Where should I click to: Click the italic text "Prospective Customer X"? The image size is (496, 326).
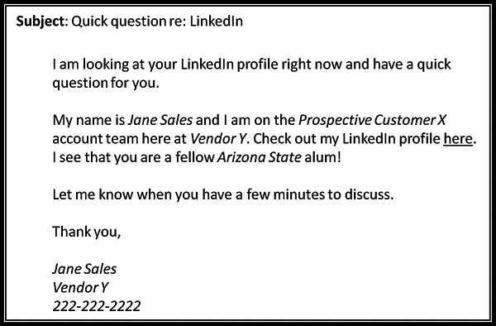point(372,120)
